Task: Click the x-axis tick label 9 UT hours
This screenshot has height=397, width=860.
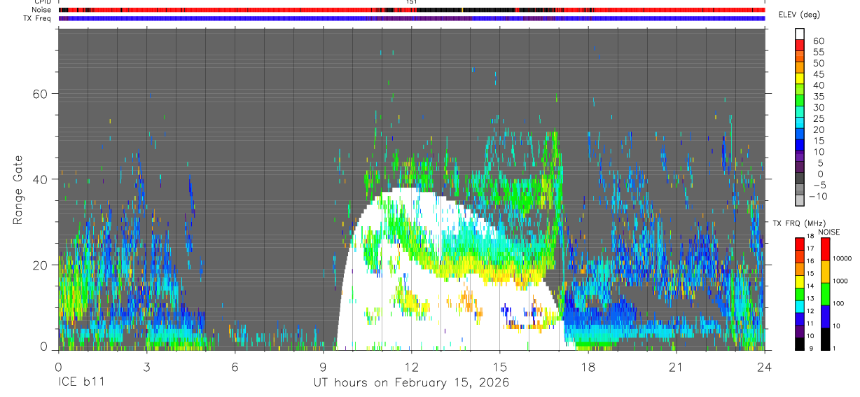Action: (323, 368)
